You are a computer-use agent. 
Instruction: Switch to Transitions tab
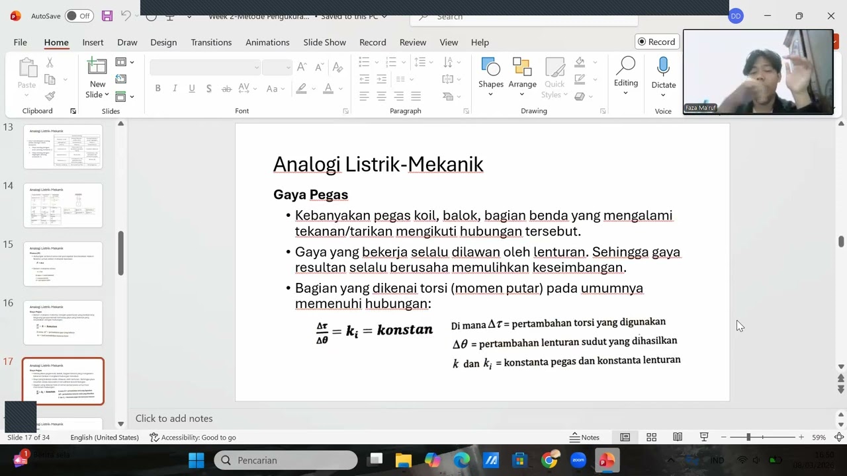(211, 42)
